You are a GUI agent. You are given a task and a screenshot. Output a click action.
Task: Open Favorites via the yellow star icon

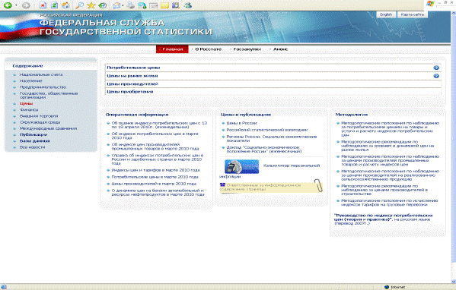pos(91,5)
